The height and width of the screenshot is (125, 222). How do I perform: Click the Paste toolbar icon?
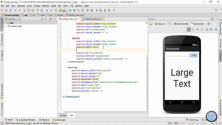pos(33,10)
